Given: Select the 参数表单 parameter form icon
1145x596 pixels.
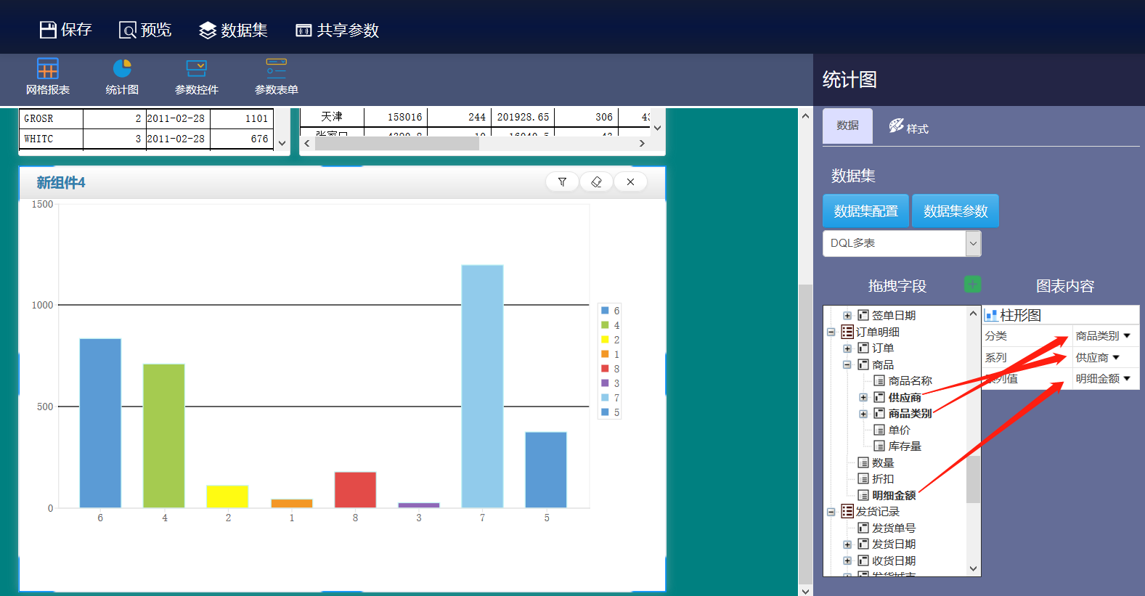Looking at the screenshot, I should tap(276, 69).
